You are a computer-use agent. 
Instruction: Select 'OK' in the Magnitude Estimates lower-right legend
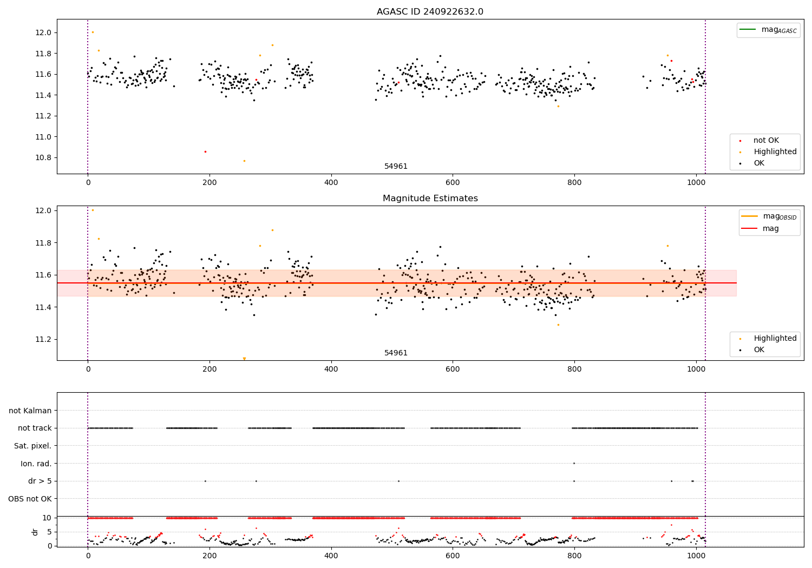click(759, 350)
